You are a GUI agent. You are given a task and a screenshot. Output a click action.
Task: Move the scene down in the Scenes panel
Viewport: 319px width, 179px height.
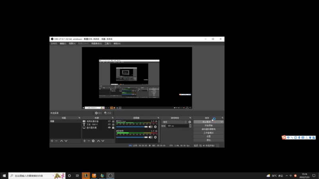coord(66,141)
